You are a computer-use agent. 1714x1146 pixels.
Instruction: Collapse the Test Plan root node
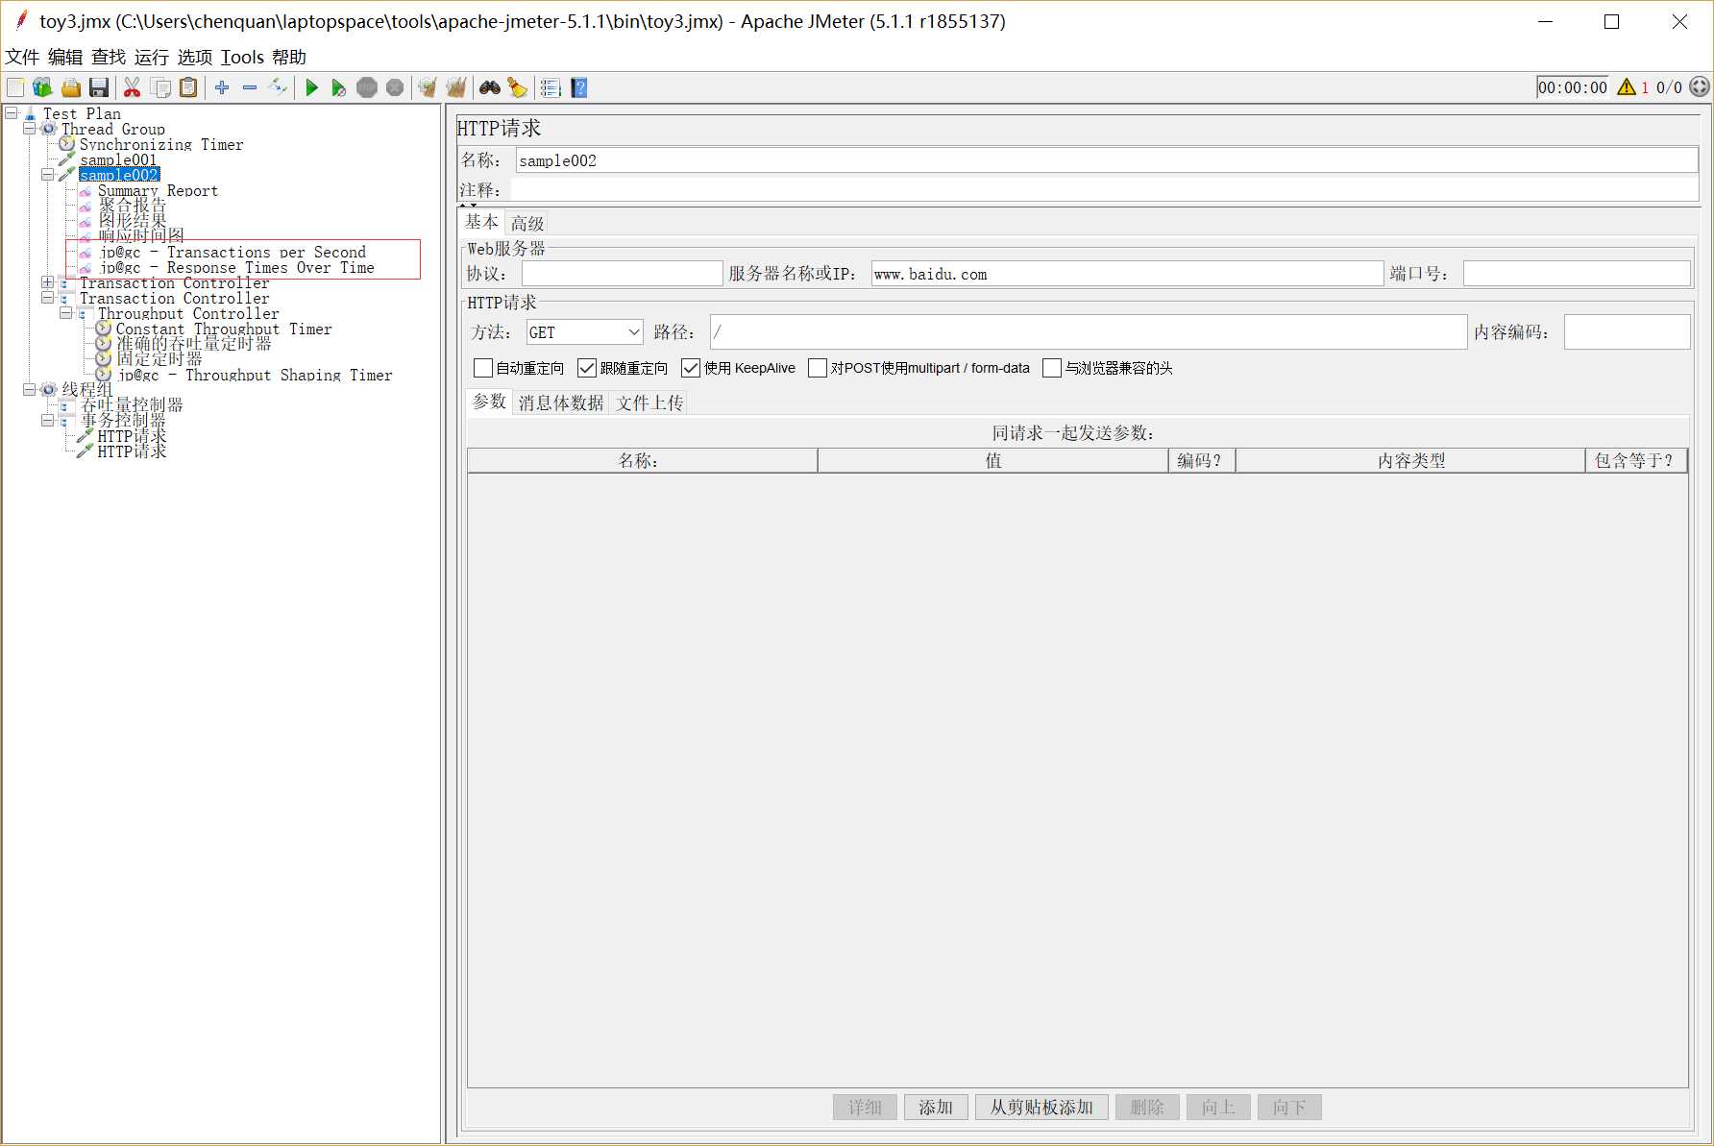point(12,113)
